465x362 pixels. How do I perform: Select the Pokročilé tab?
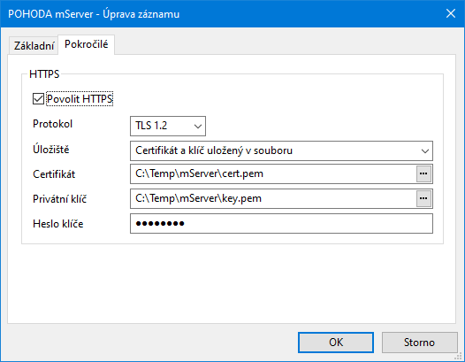point(87,44)
